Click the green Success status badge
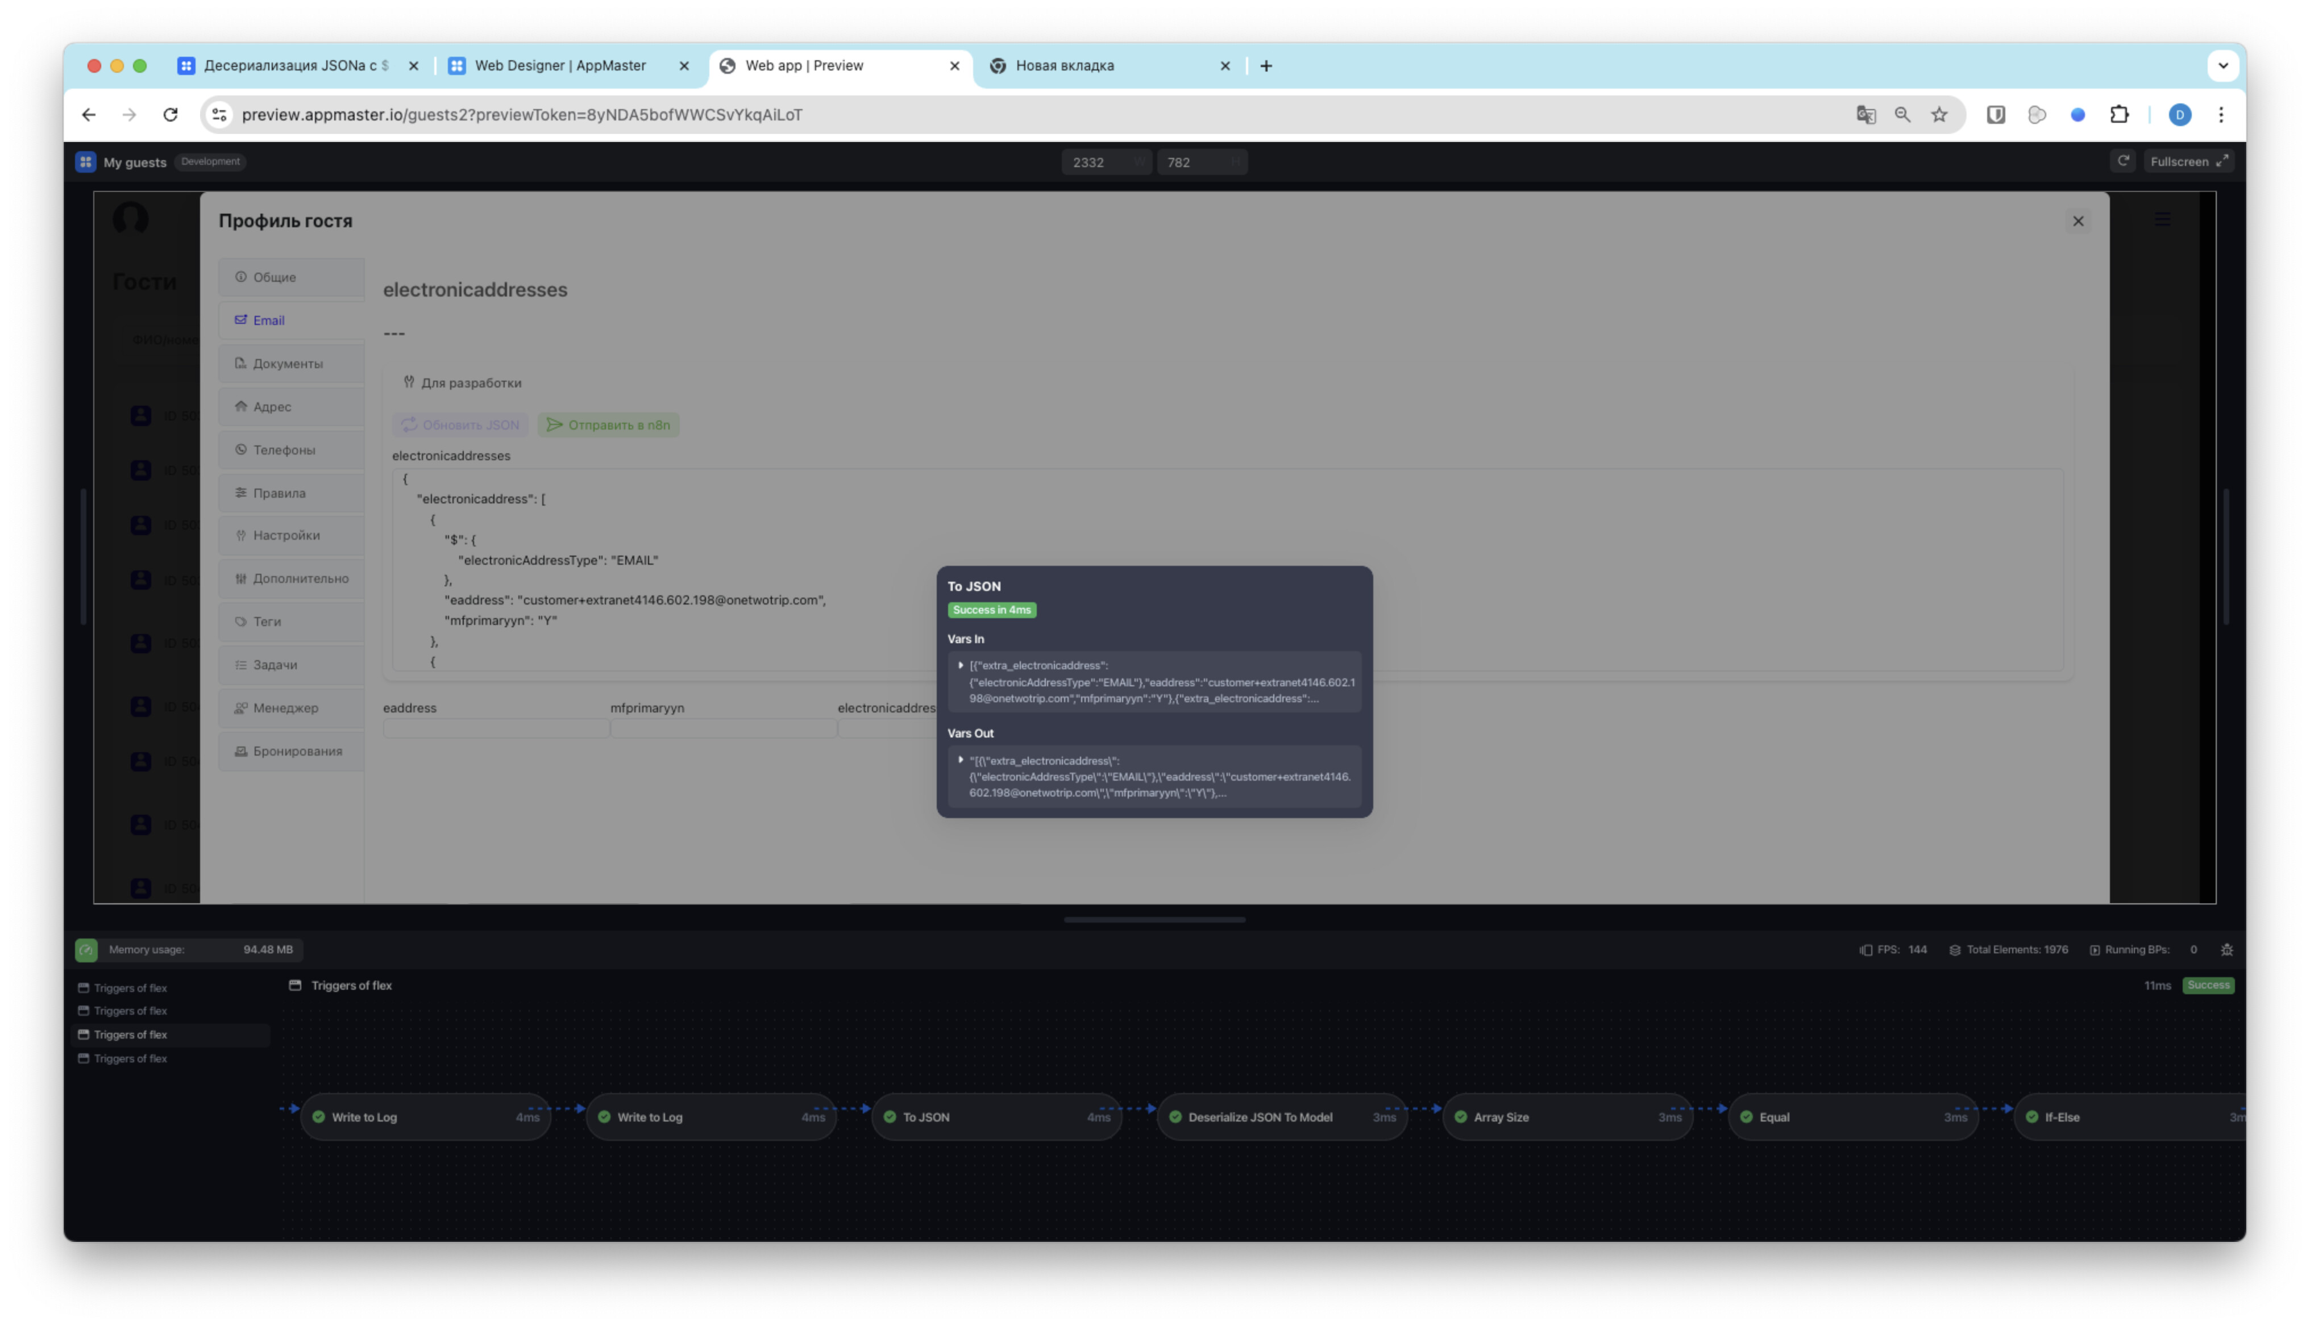2310x1326 pixels. pyautogui.click(x=2208, y=985)
